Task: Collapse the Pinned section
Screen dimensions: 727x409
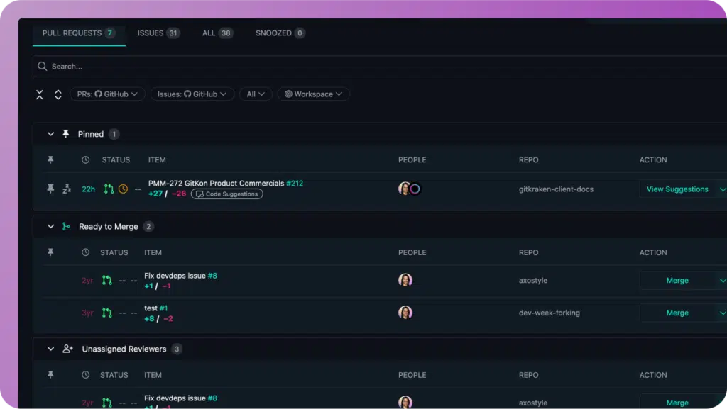Action: coord(50,134)
